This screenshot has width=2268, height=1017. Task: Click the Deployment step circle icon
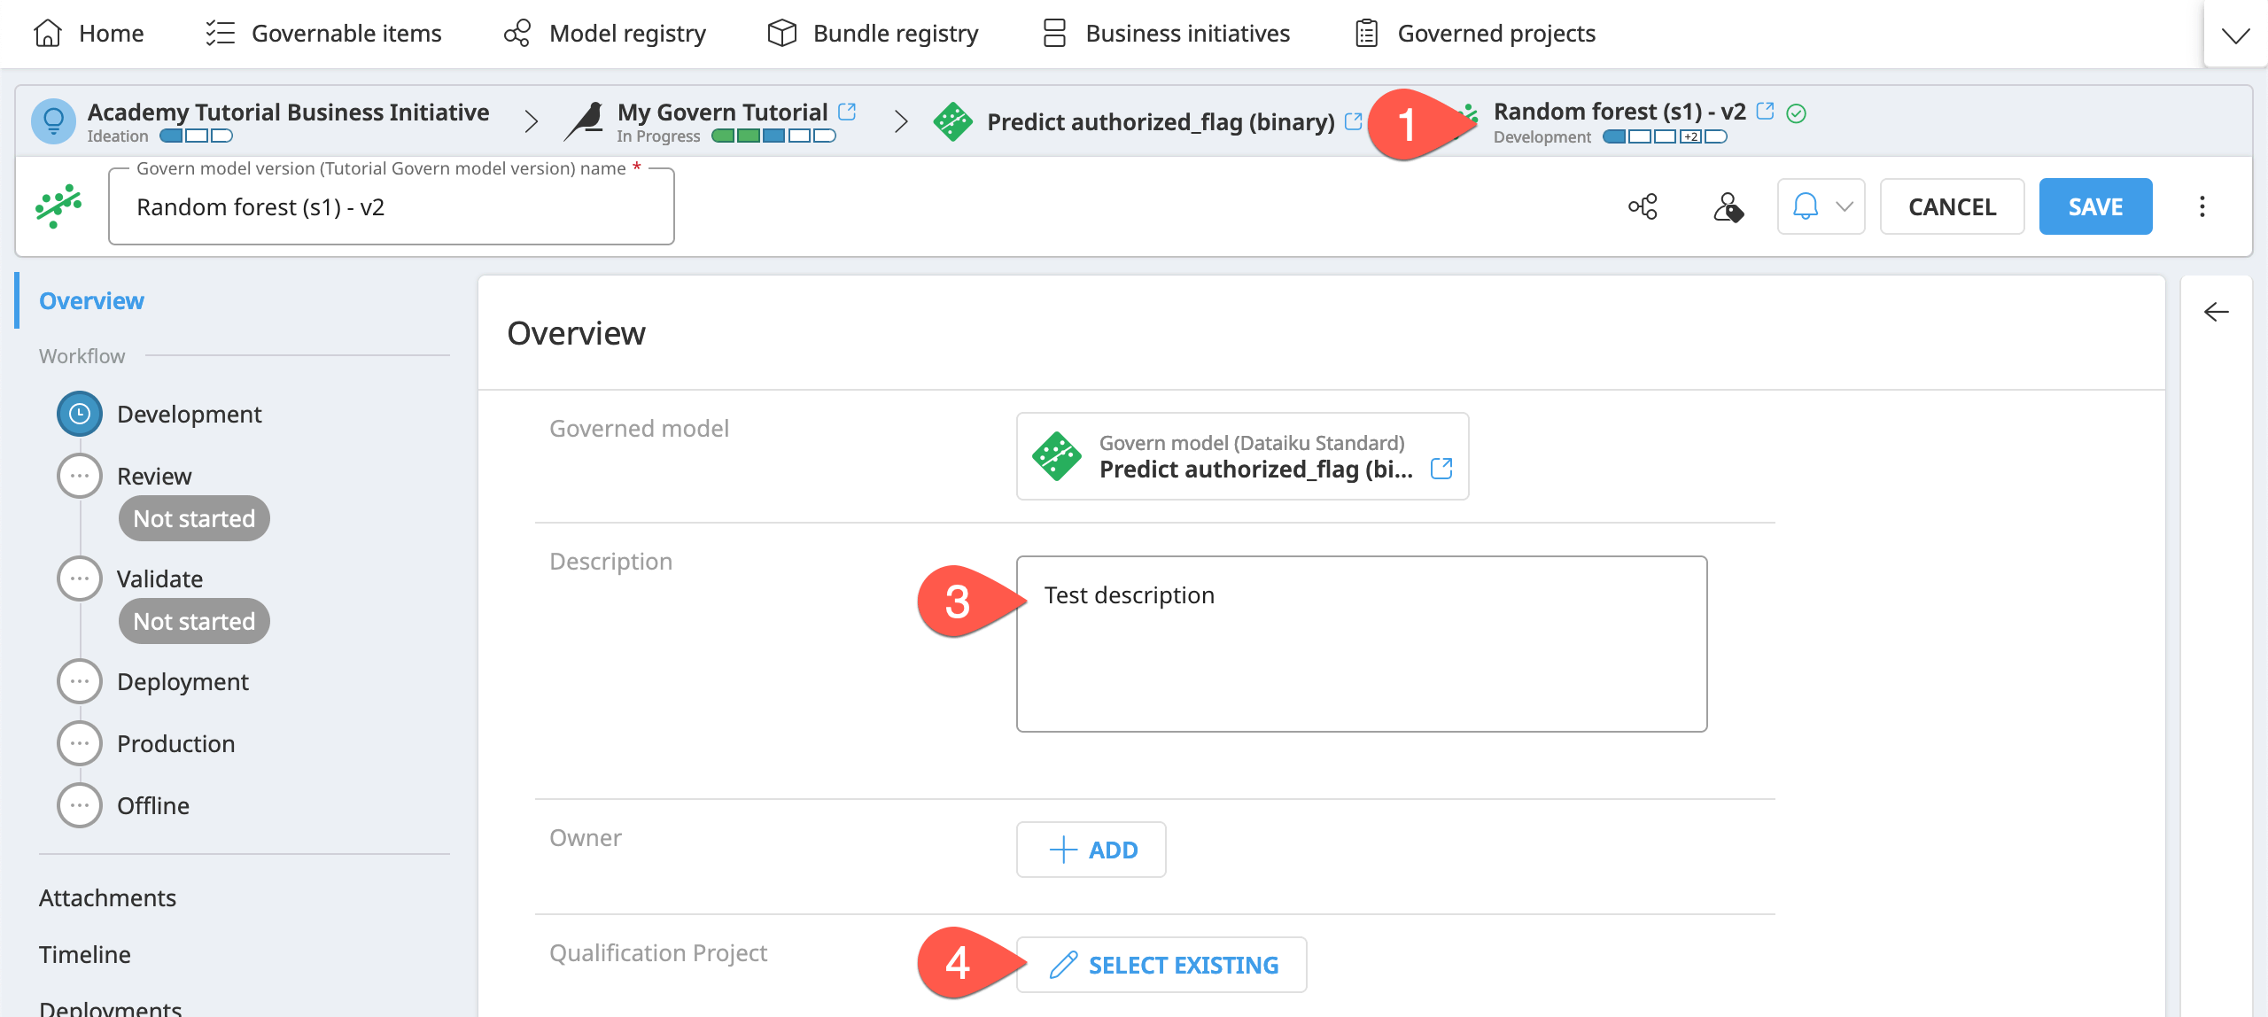(80, 681)
